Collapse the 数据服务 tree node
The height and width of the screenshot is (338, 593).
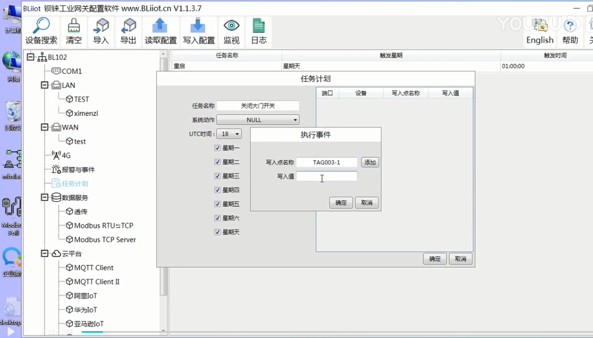(x=45, y=197)
